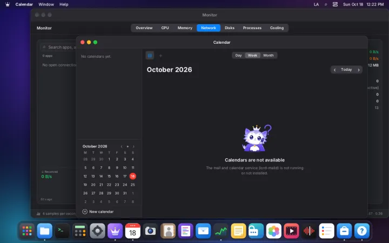Select October 15 in mini calendar

click(x=109, y=176)
